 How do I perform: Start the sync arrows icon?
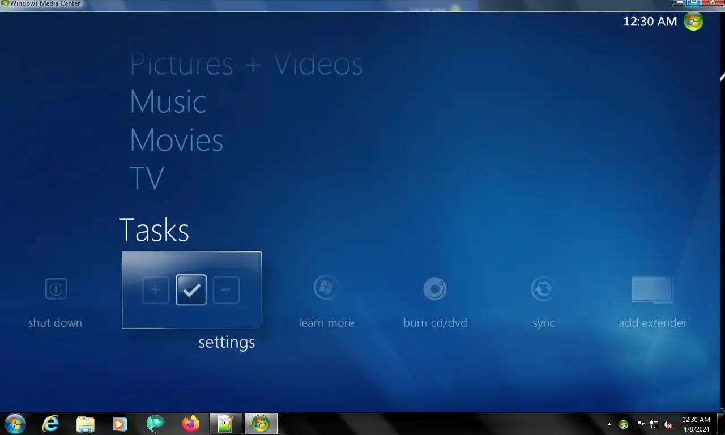(x=543, y=289)
